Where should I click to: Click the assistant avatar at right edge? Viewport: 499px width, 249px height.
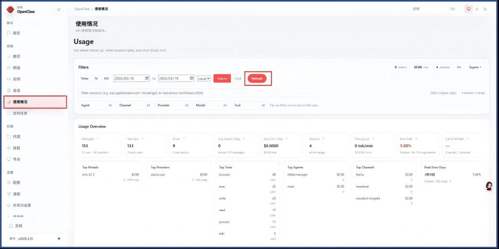pos(489,186)
